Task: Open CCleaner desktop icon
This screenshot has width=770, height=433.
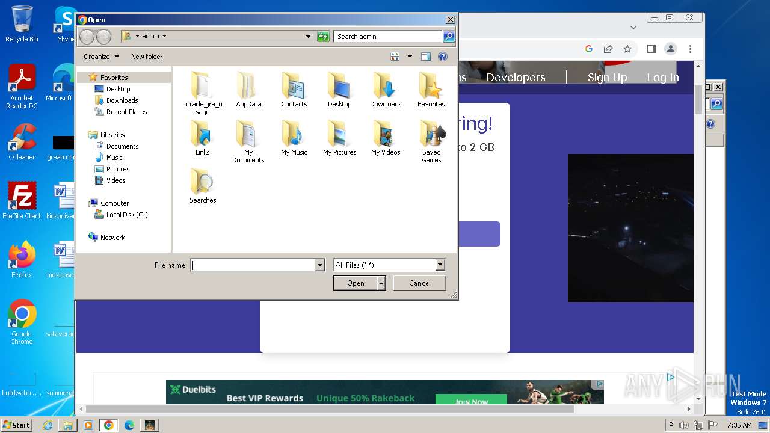Action: 22,142
